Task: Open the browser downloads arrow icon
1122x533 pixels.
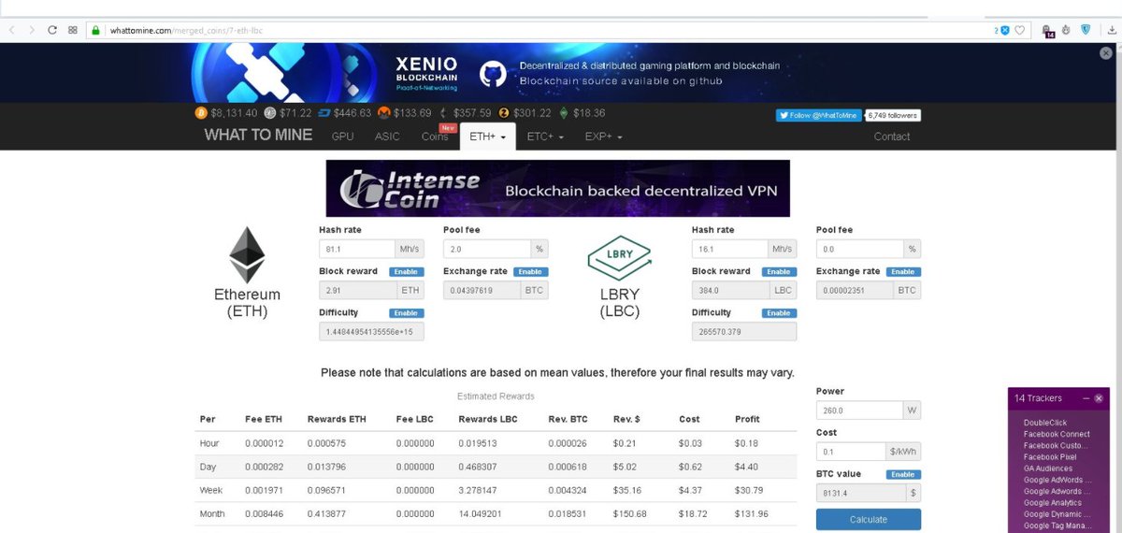Action: [1112, 30]
